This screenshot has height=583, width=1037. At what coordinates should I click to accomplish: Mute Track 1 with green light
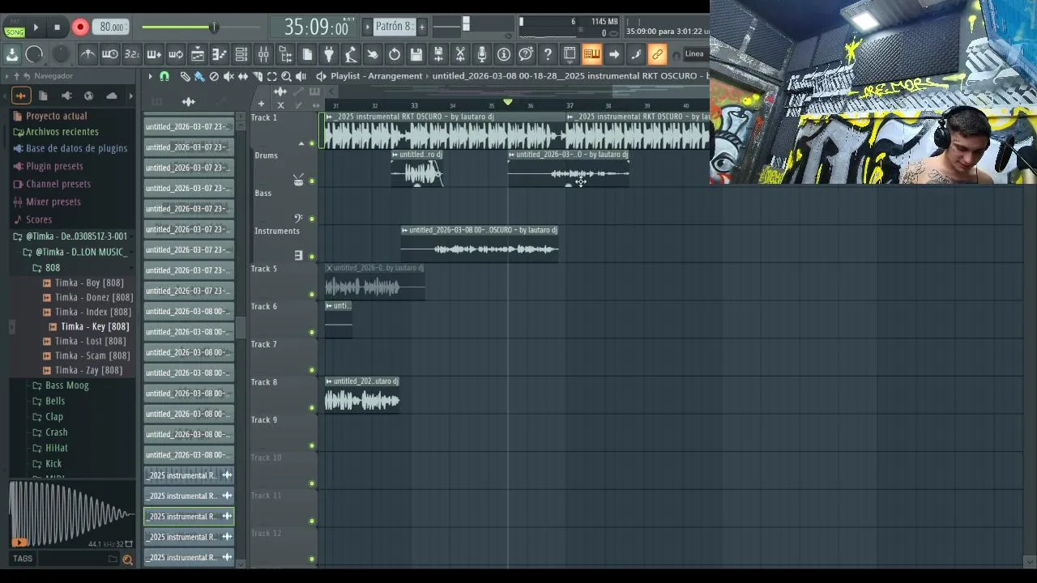(312, 143)
